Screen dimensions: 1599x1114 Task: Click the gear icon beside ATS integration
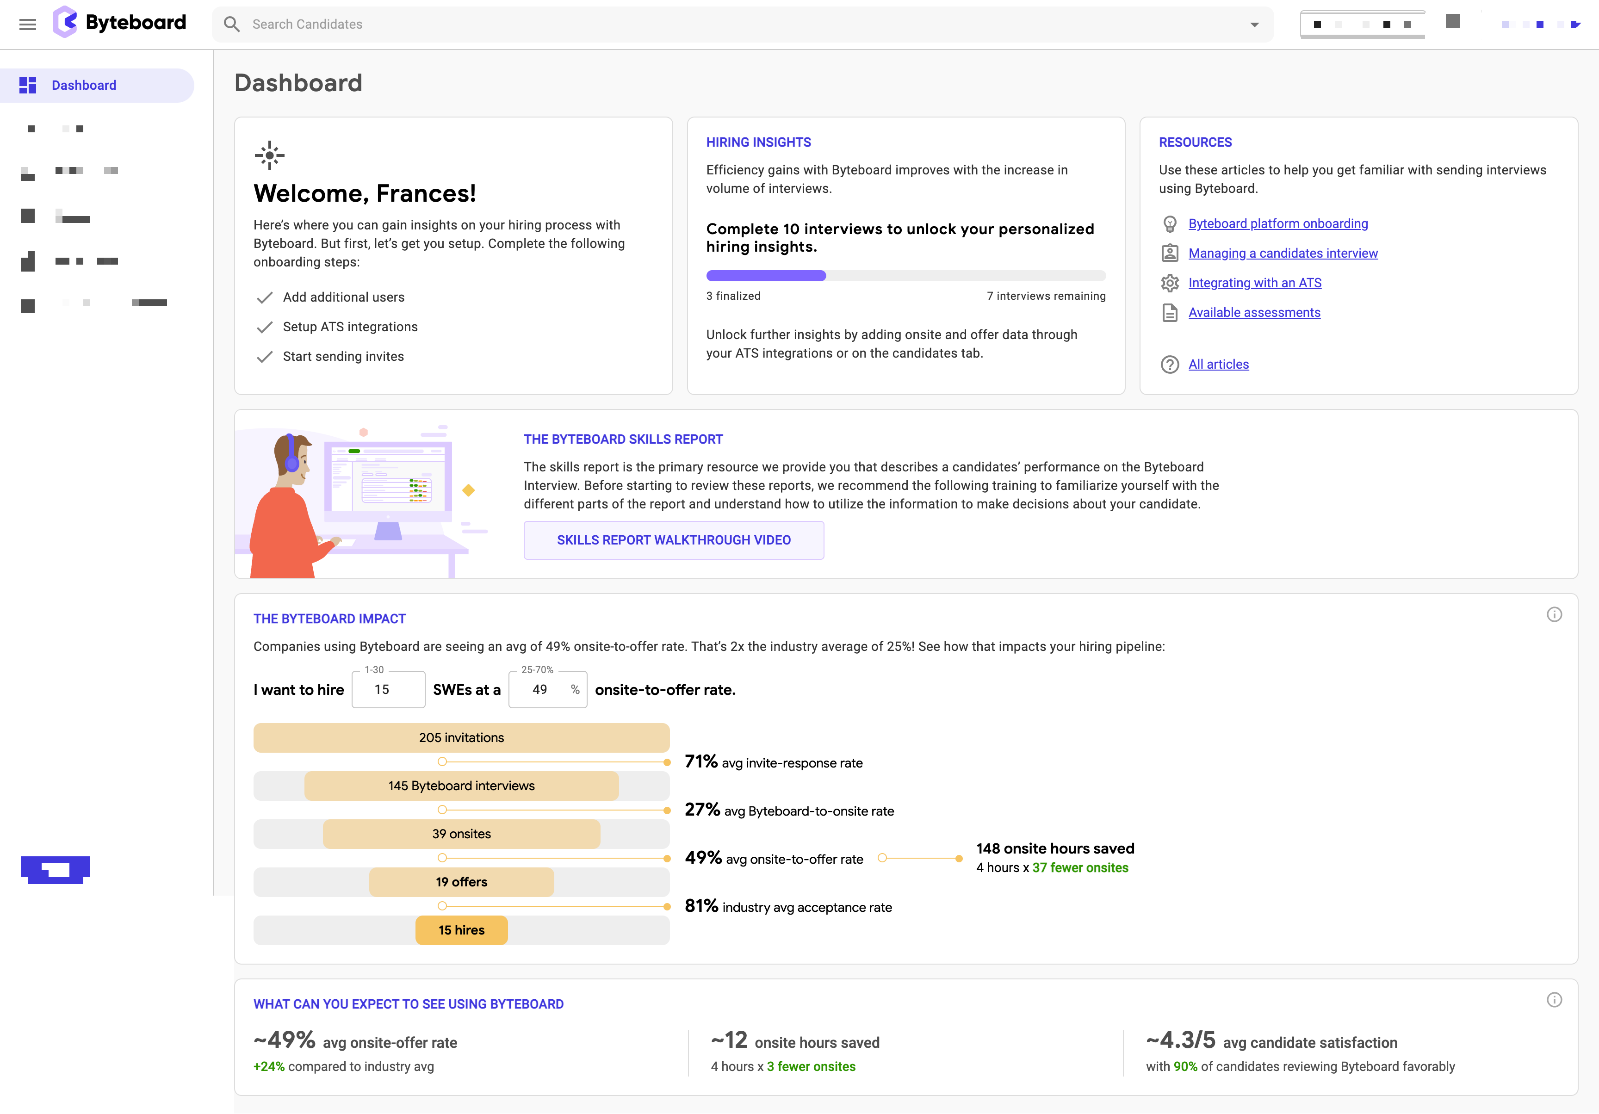coord(1170,283)
